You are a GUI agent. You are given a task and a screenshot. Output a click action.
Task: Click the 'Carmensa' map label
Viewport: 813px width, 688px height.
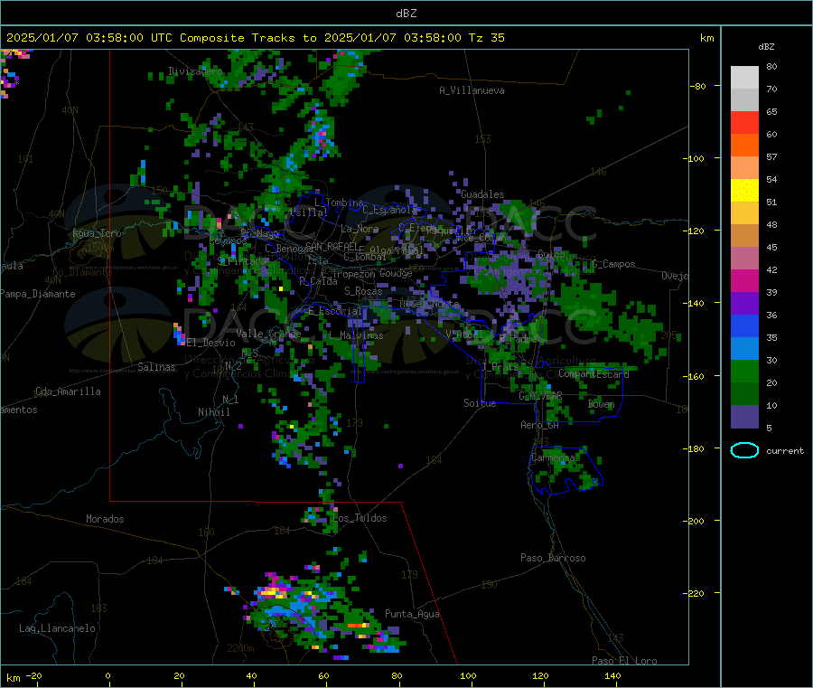[553, 457]
